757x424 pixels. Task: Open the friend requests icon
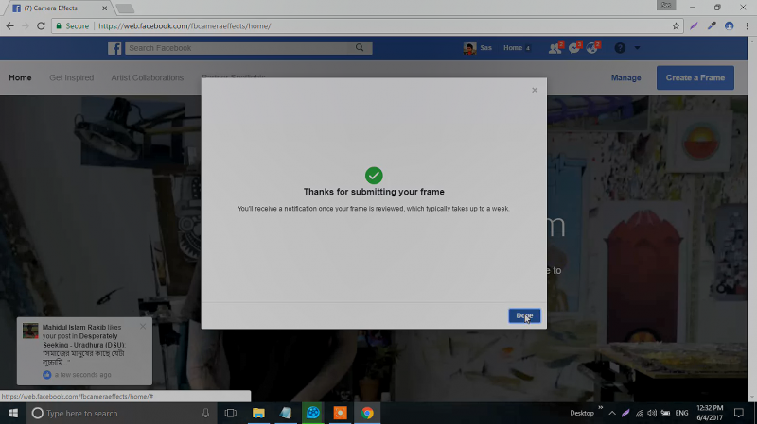click(555, 48)
